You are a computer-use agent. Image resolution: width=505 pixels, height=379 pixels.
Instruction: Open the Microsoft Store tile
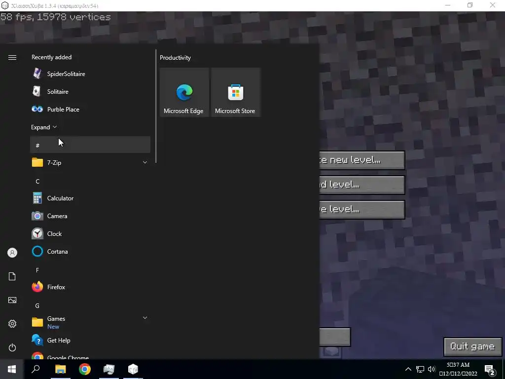pyautogui.click(x=235, y=92)
